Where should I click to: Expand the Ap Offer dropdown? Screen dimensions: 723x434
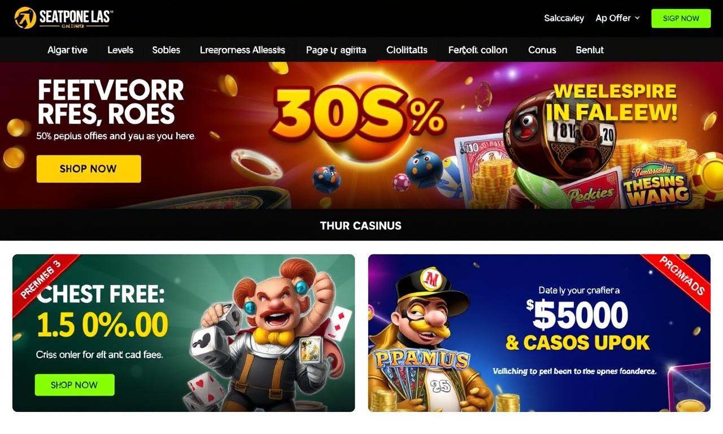tap(617, 18)
